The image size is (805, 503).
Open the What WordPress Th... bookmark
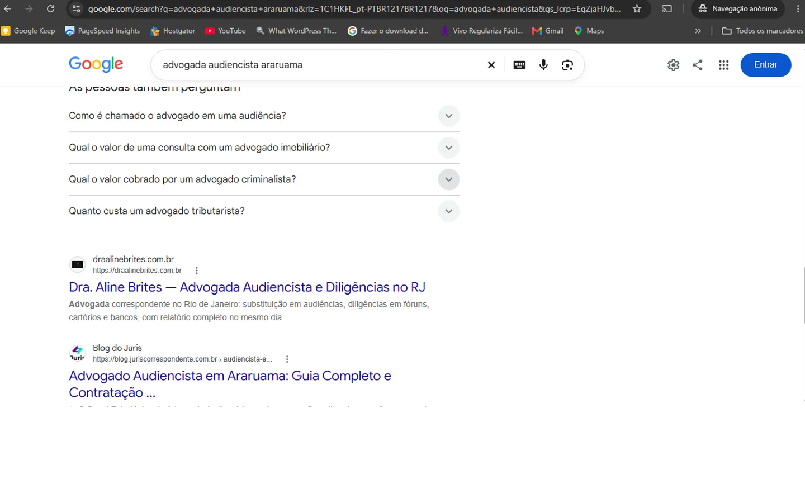click(296, 31)
